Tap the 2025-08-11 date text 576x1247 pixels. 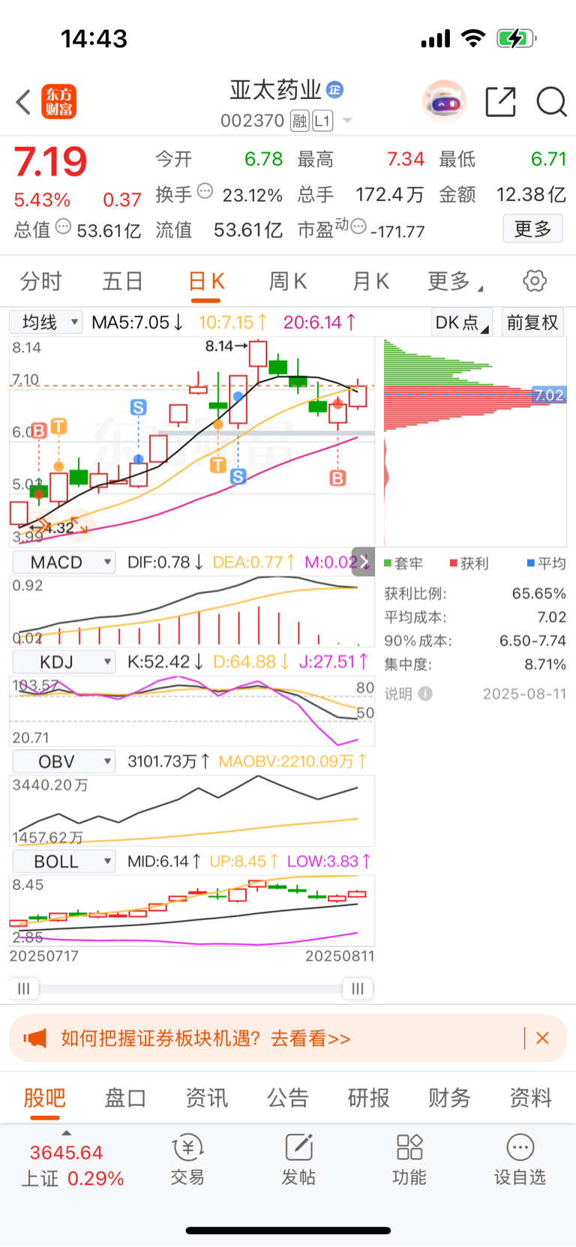[x=525, y=694]
